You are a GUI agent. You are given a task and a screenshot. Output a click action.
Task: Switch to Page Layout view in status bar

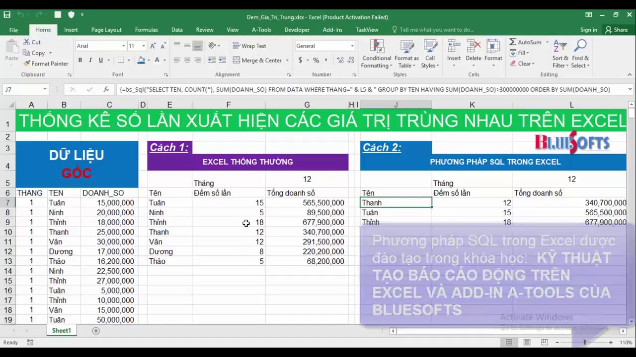click(x=527, y=343)
